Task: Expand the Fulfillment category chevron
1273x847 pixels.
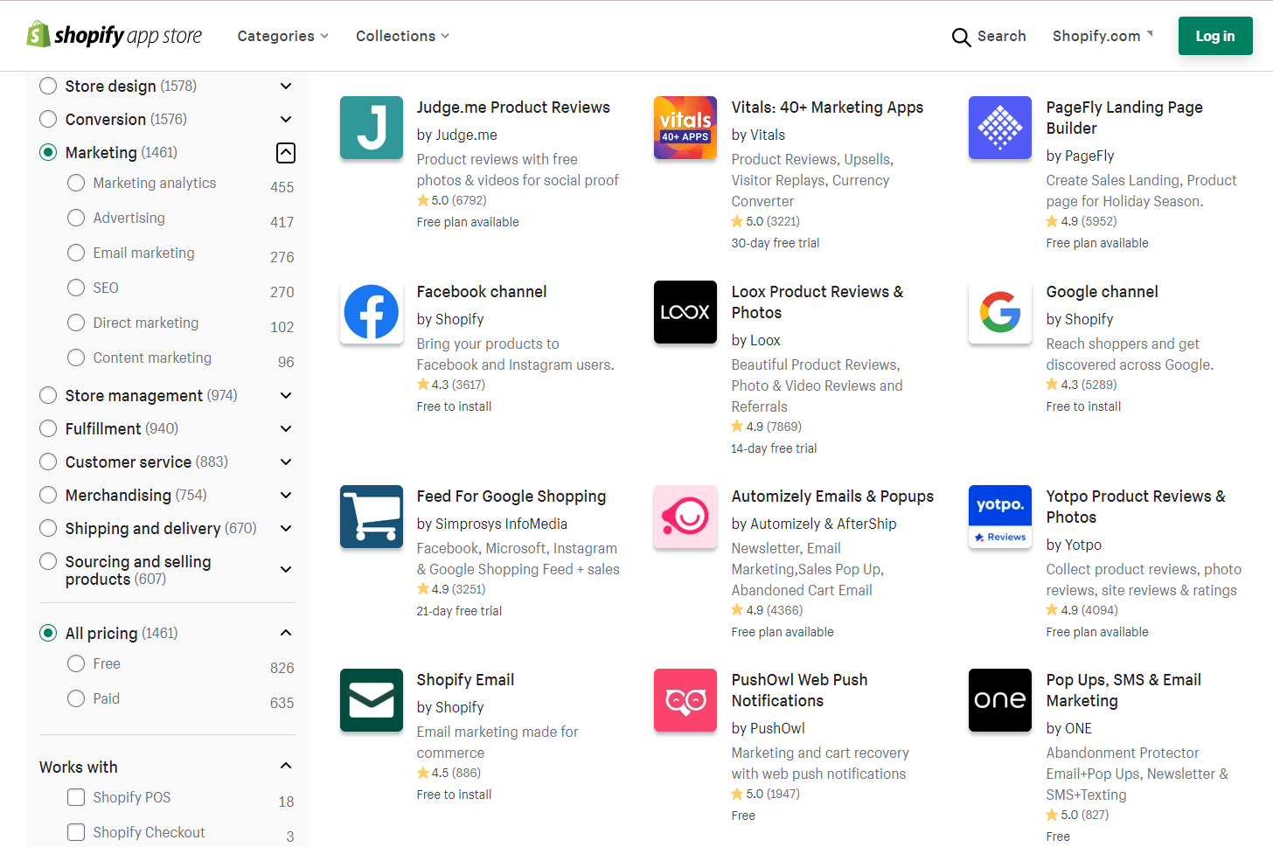Action: coord(286,428)
